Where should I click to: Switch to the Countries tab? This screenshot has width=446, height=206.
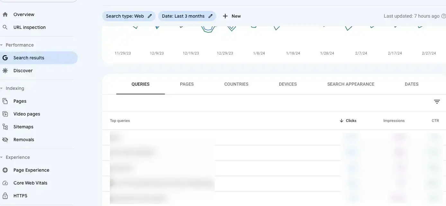pos(236,84)
